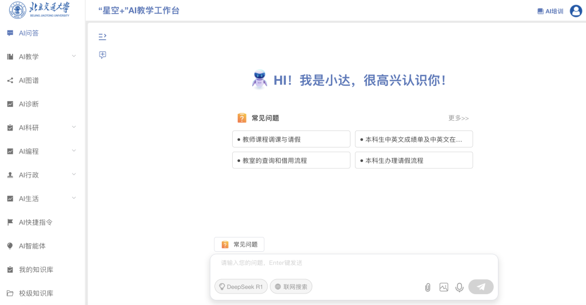Collapse the chat history panel icon
The image size is (586, 305).
(x=102, y=37)
